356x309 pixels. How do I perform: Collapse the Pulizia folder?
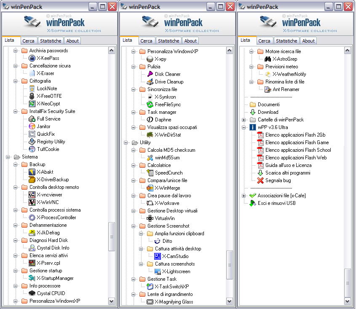[134, 67]
